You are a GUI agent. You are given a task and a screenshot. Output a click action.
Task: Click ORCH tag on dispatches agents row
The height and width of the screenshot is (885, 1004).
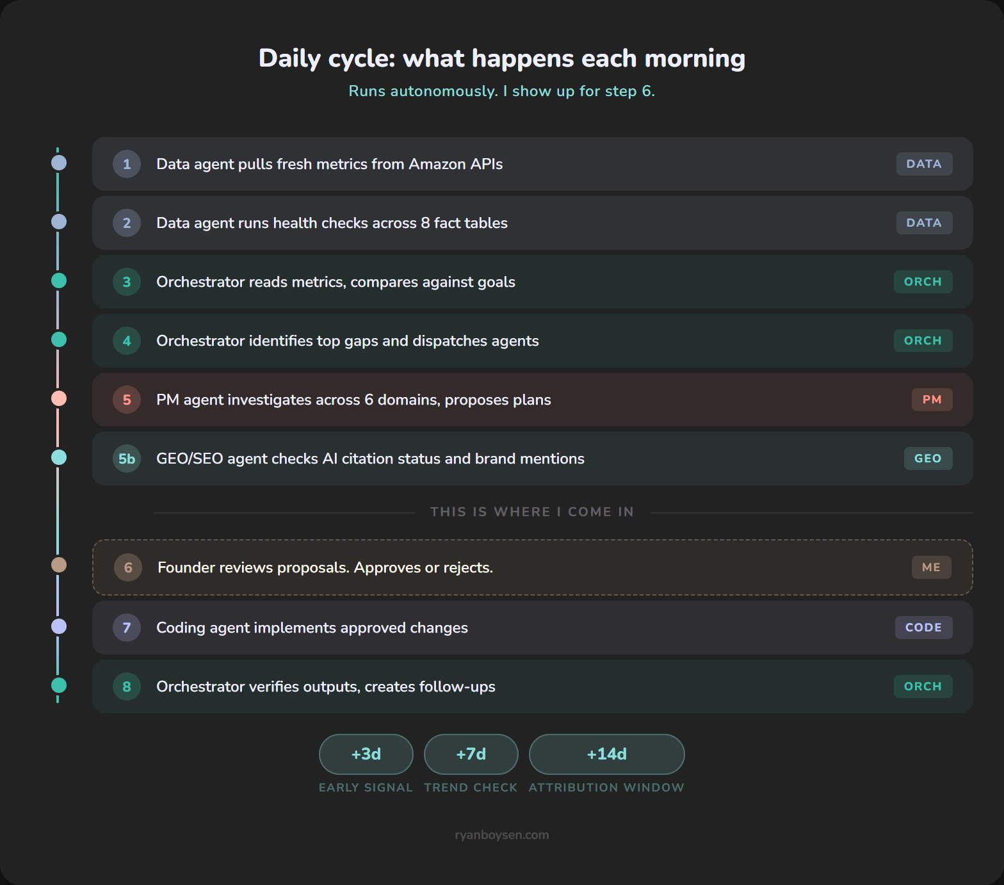coord(923,341)
